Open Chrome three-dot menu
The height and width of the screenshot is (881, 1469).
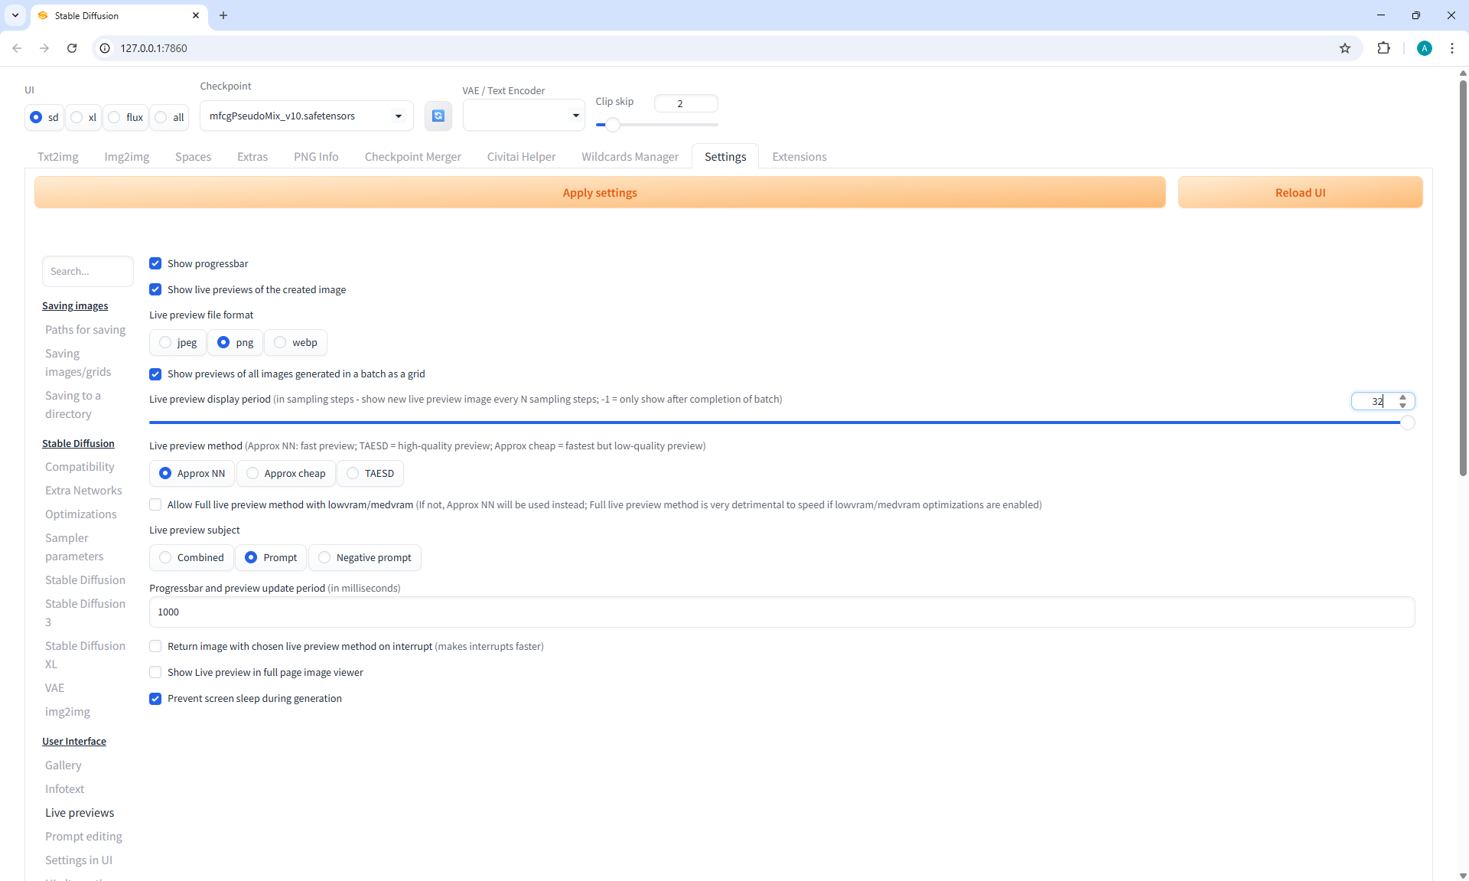tap(1451, 48)
